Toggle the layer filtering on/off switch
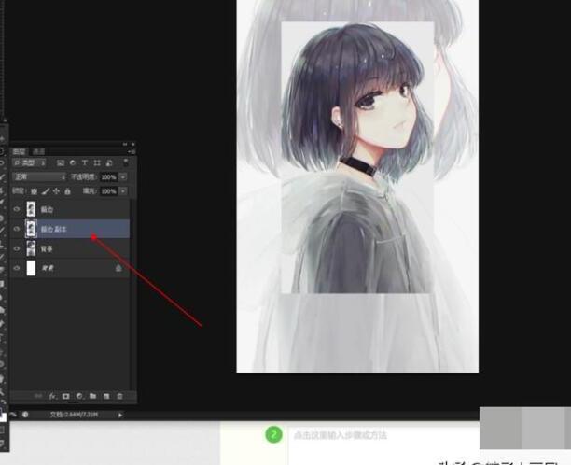Image resolution: width=571 pixels, height=465 pixels. pyautogui.click(x=126, y=162)
